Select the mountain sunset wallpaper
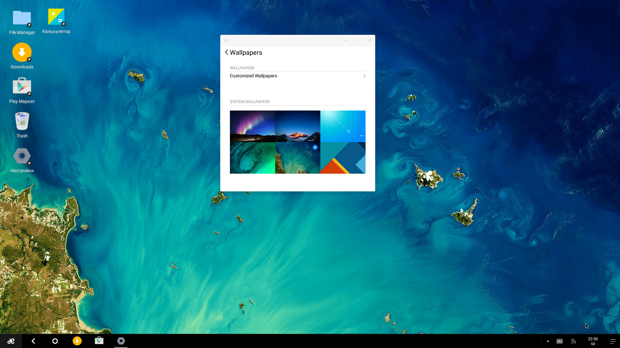 [298, 126]
